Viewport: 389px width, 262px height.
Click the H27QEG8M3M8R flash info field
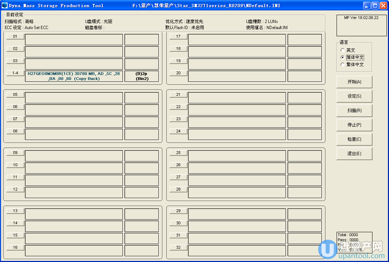(x=74, y=76)
